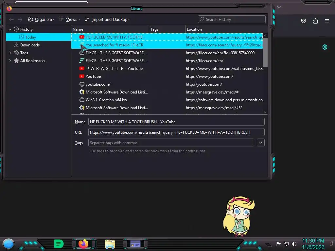Open Pocket icon in Firefox window
Image resolution: width=335 pixels, height=251 pixels.
coord(304,21)
